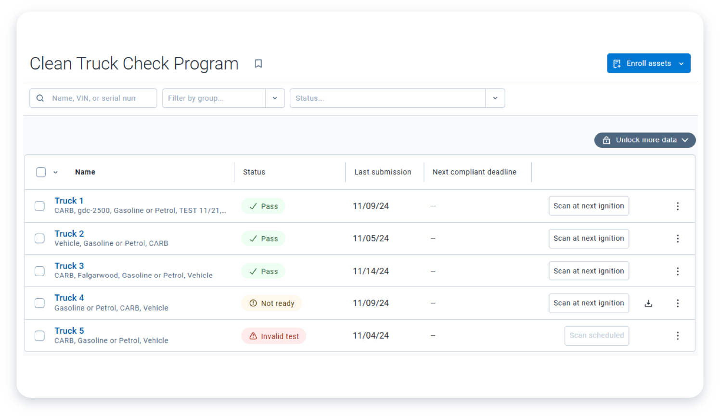Screen dimensions: 720x417
Task: Open the three-dot menu for Truck 1
Action: (678, 206)
